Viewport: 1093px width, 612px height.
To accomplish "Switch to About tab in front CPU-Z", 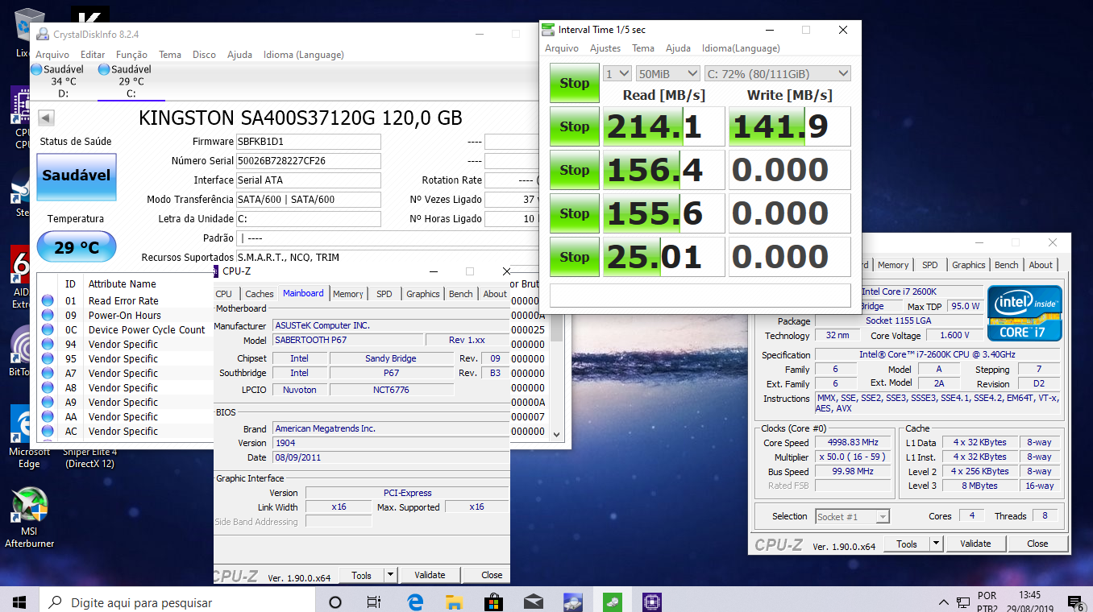I will pos(495,294).
